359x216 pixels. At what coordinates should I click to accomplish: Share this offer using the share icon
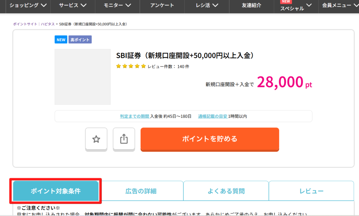[124, 139]
